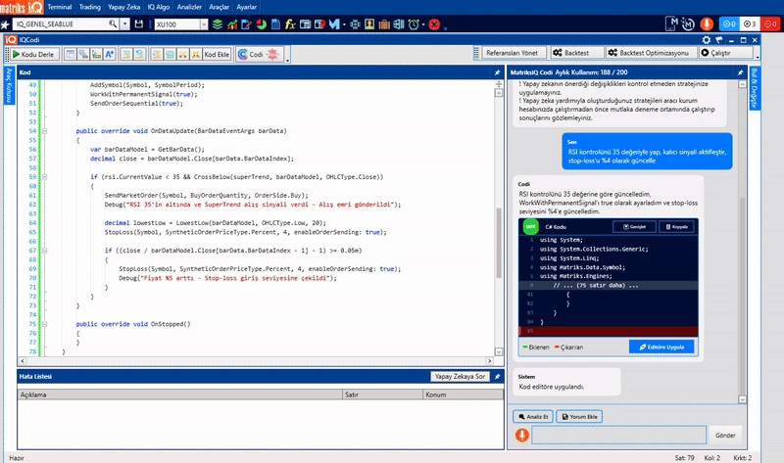The image size is (784, 463).
Task: Click Backtest Optimizasyonu button
Action: click(649, 53)
